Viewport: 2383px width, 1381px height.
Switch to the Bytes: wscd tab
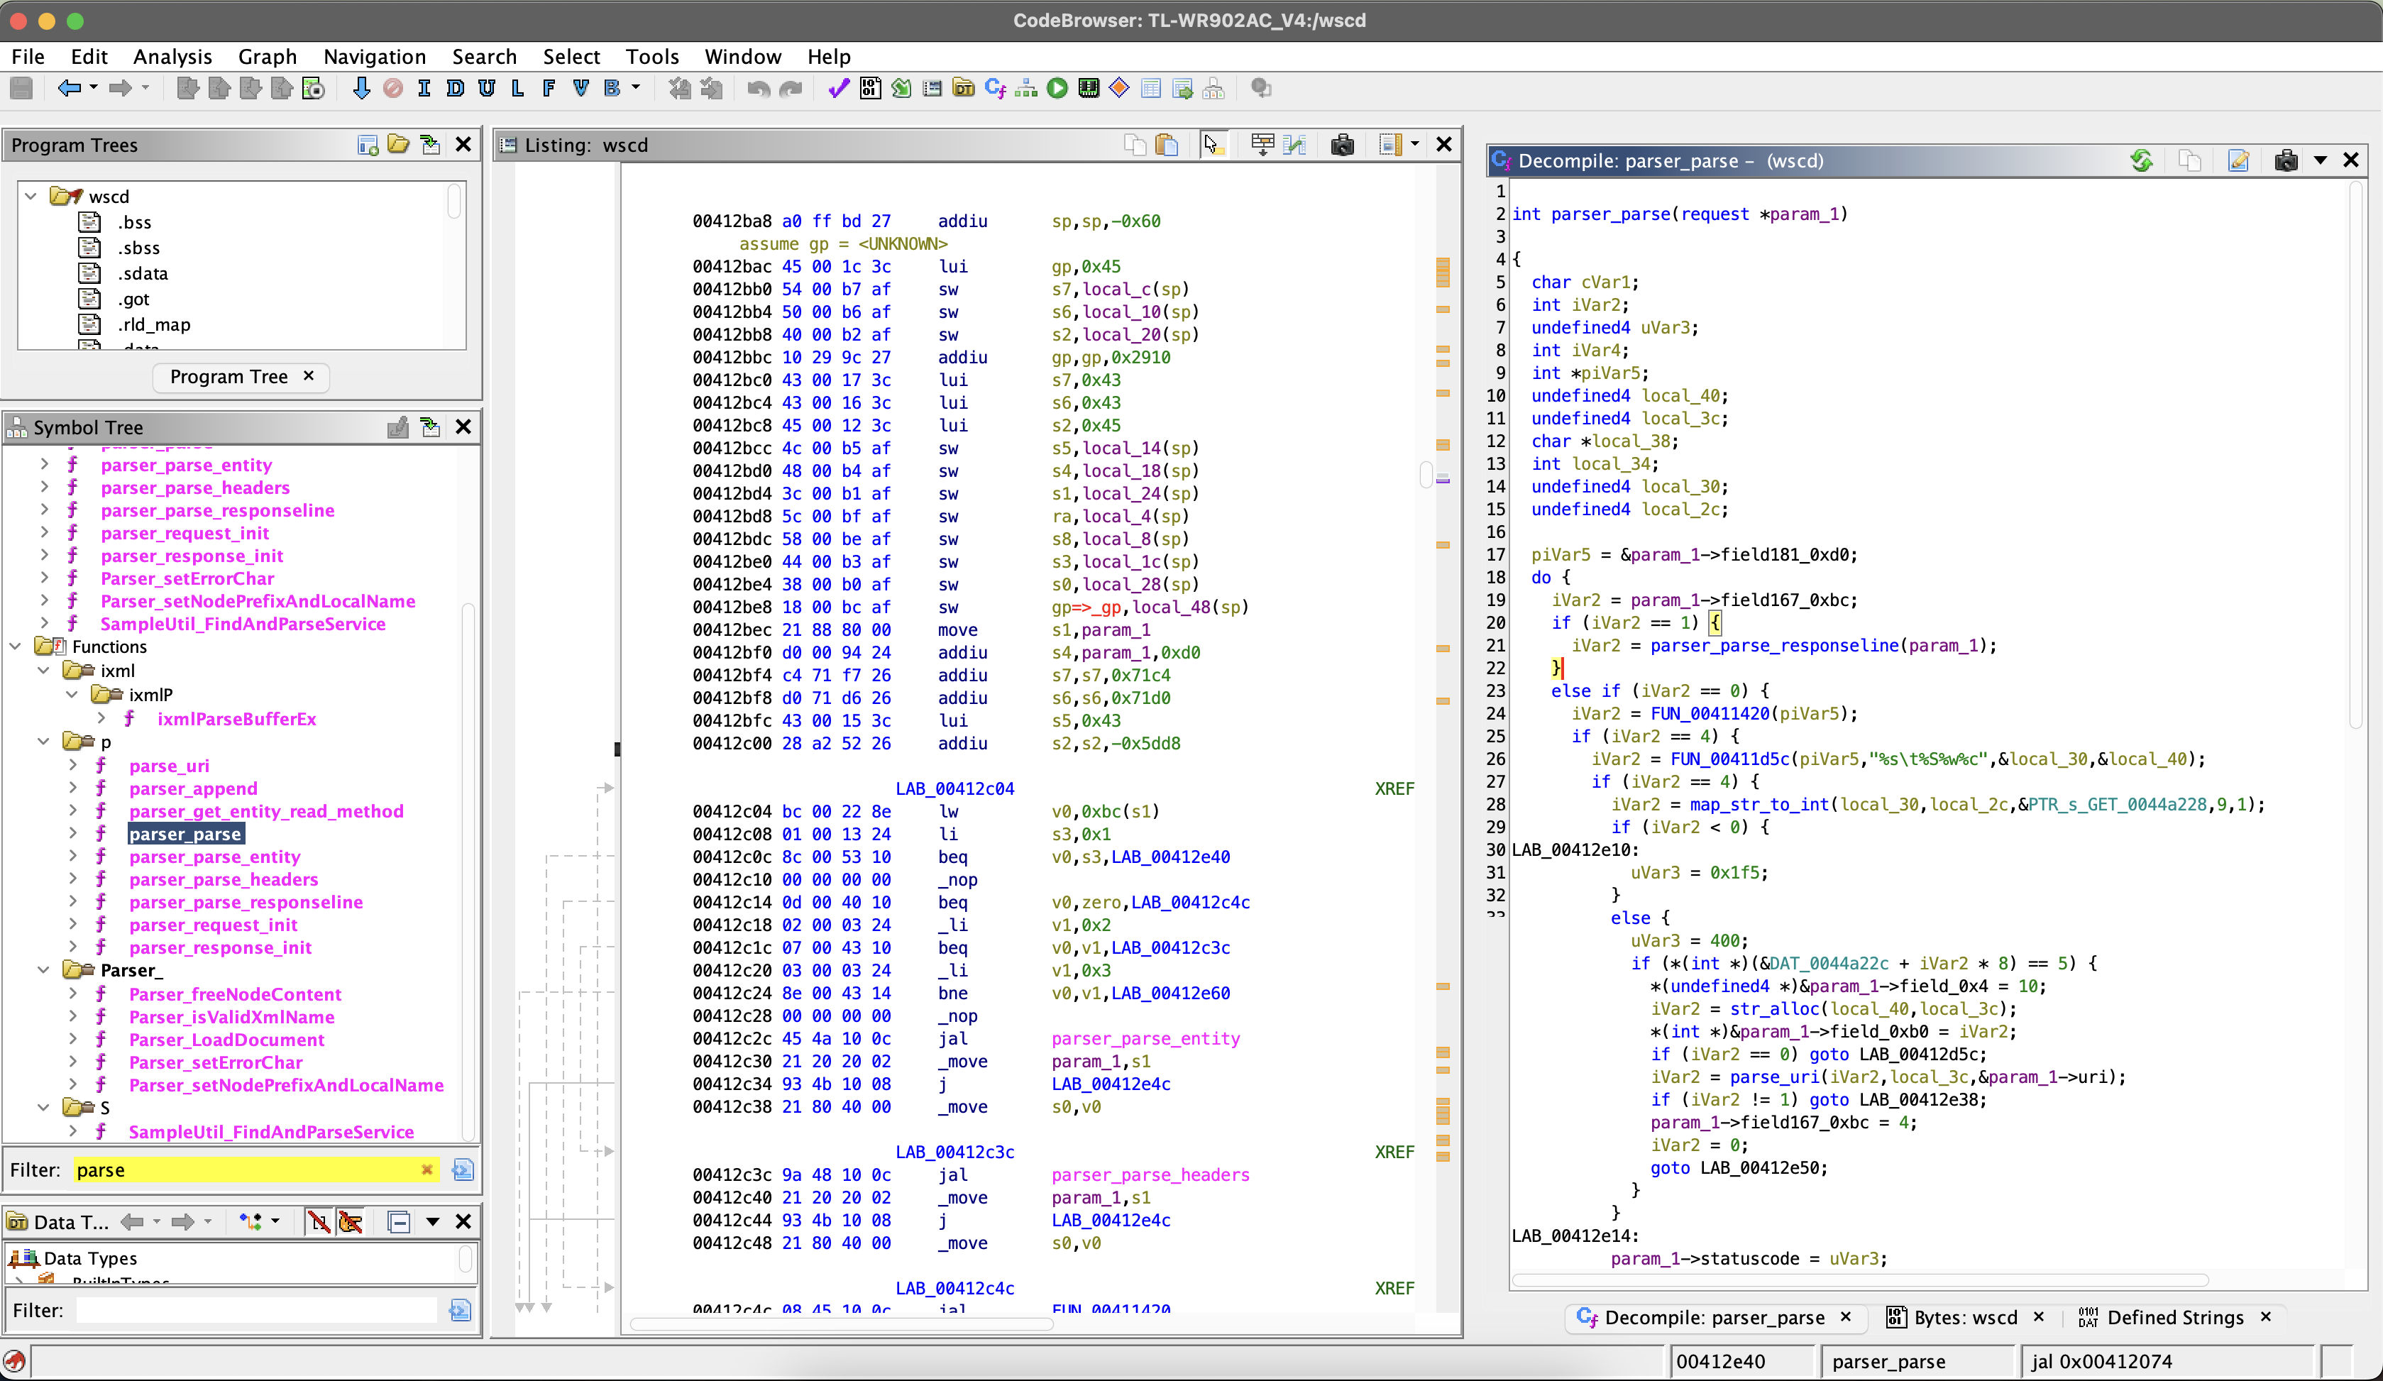(x=1965, y=1318)
